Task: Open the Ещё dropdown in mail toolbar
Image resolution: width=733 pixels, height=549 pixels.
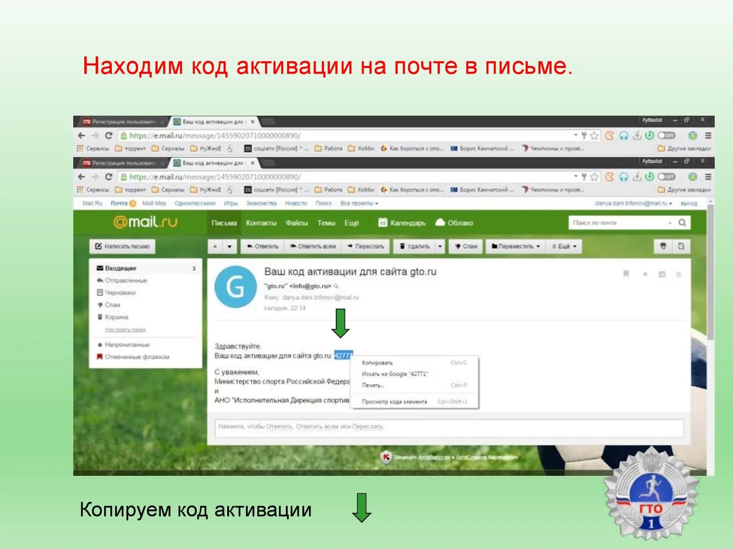Action: [564, 247]
